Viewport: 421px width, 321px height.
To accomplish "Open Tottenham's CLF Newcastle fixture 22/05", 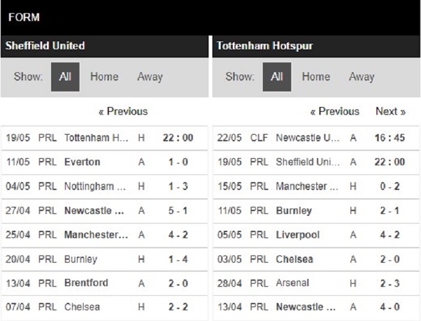I will point(316,138).
